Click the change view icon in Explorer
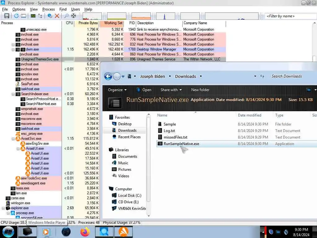Image resolution: width=317 pixels, height=238 pixels. pyautogui.click(x=309, y=90)
